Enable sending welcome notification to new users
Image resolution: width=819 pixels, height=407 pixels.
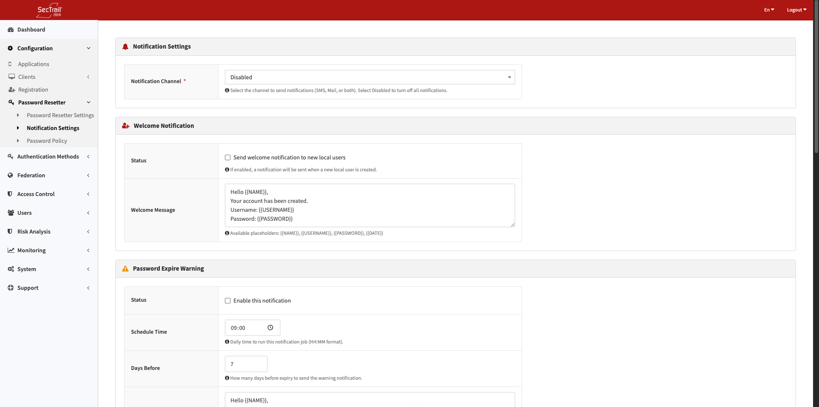(227, 157)
